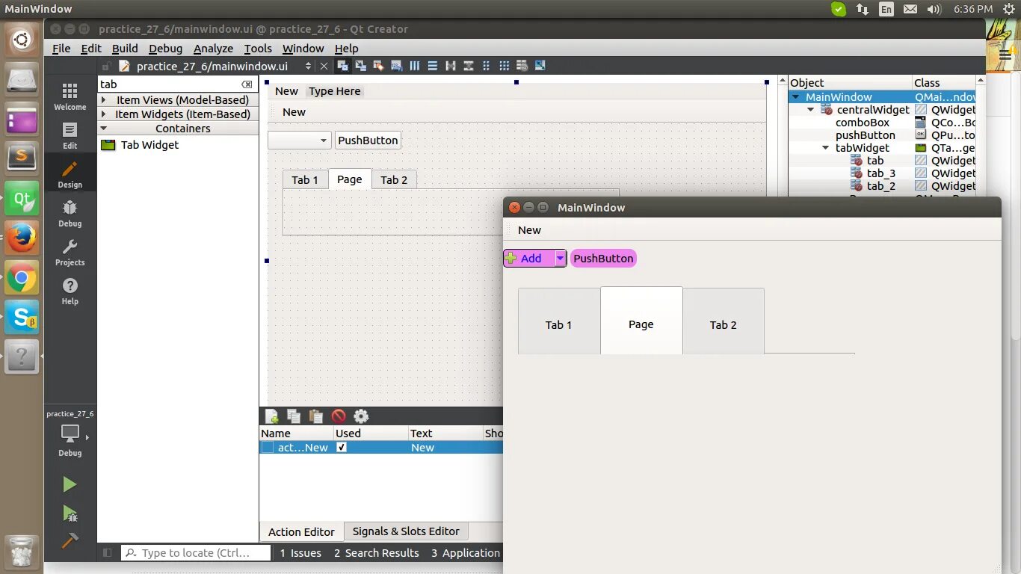The width and height of the screenshot is (1021, 574).
Task: Click Adjust Size icon
Action: pos(540,66)
